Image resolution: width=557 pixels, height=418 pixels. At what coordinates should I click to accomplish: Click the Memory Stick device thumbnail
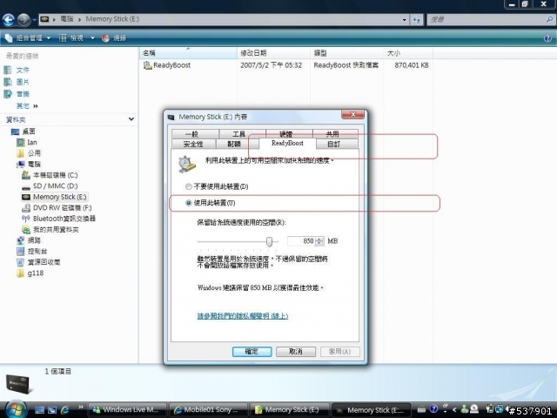17,384
